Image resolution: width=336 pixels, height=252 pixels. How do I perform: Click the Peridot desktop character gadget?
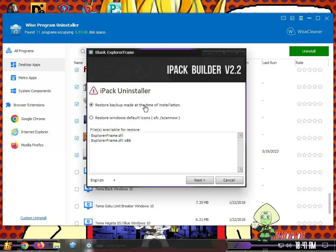(x=265, y=221)
